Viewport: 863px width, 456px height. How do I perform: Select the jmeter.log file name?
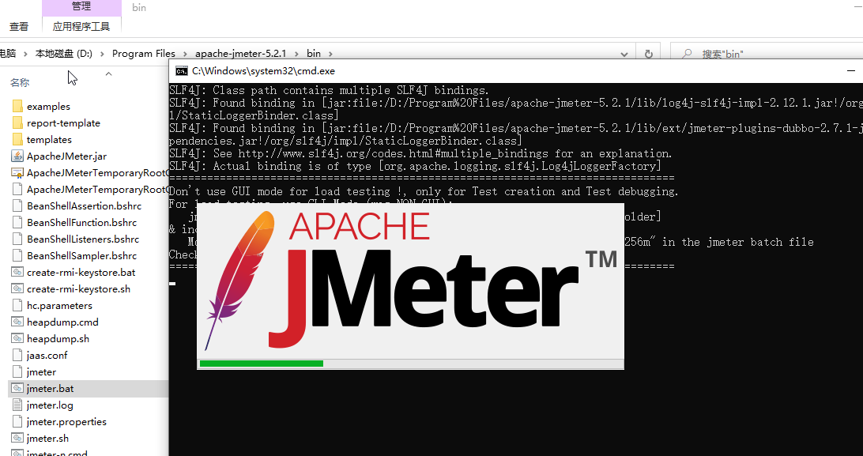tap(50, 405)
